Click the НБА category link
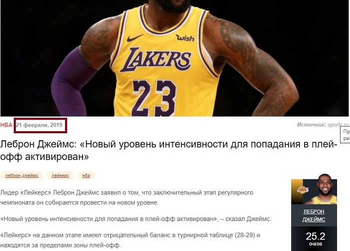This screenshot has width=350, height=251. [x=6, y=125]
